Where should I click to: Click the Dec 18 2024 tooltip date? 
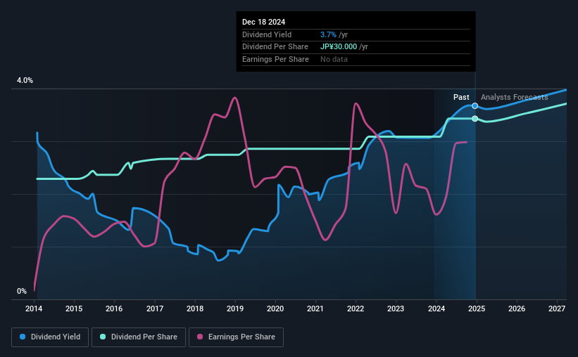click(263, 22)
